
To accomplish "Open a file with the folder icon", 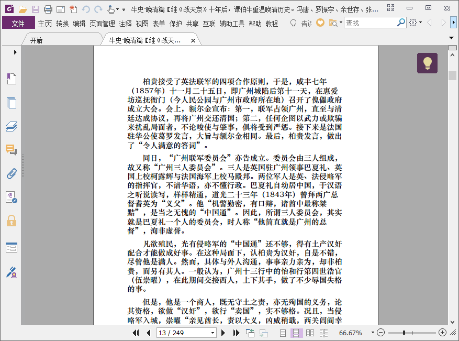I will (23, 9).
